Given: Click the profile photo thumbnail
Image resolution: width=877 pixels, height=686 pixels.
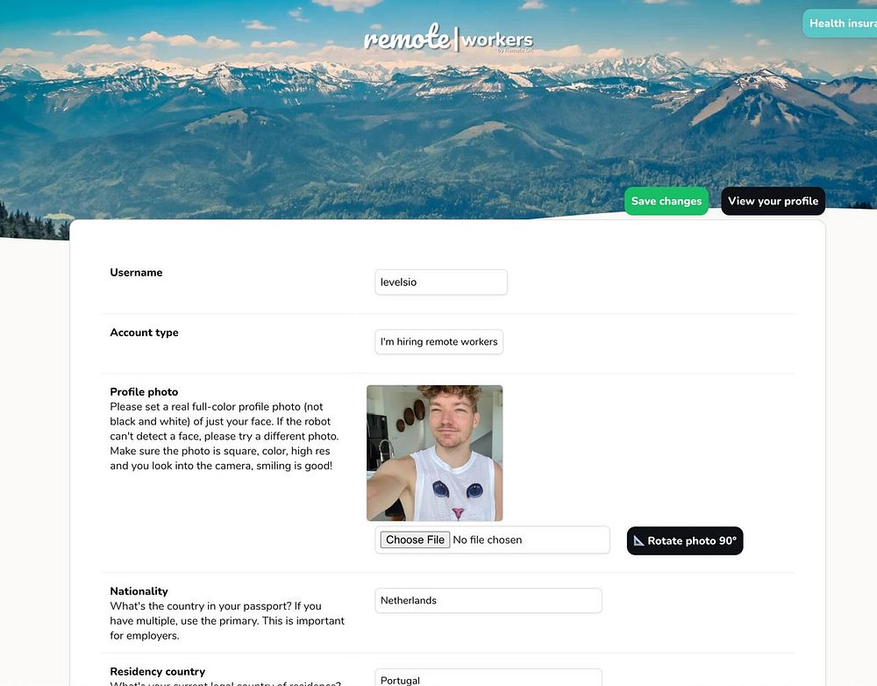Looking at the screenshot, I should point(435,453).
